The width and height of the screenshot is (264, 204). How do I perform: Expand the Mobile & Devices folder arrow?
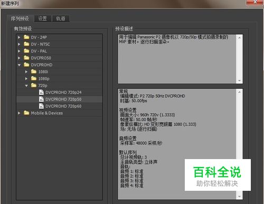coord(19,113)
